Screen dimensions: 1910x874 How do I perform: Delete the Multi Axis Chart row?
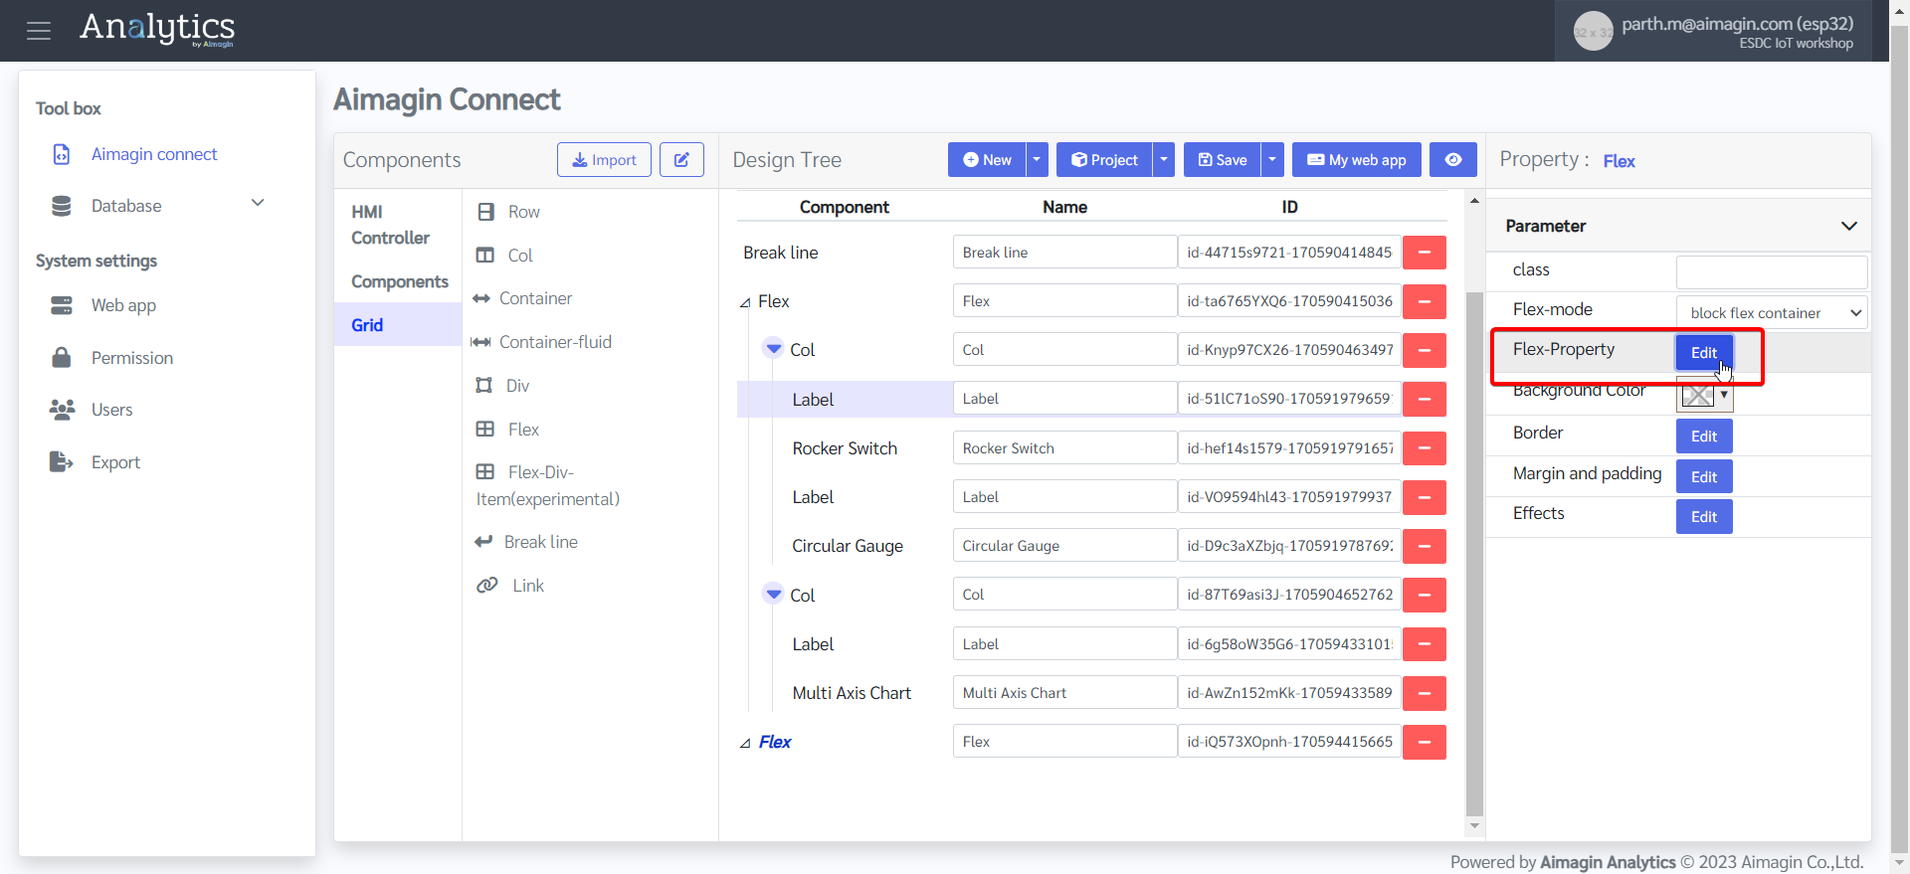(1425, 693)
